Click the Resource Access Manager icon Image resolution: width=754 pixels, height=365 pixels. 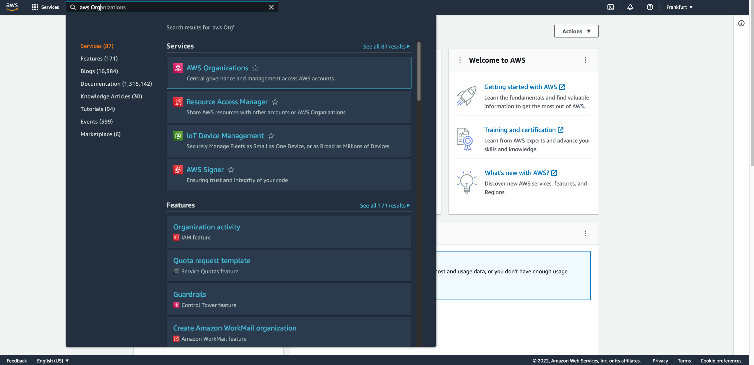(178, 102)
